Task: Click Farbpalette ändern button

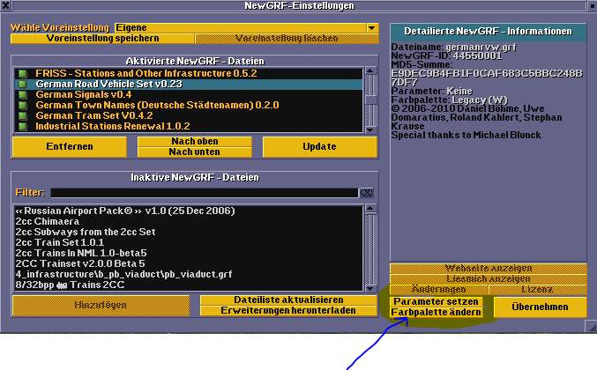Action: [x=436, y=313]
